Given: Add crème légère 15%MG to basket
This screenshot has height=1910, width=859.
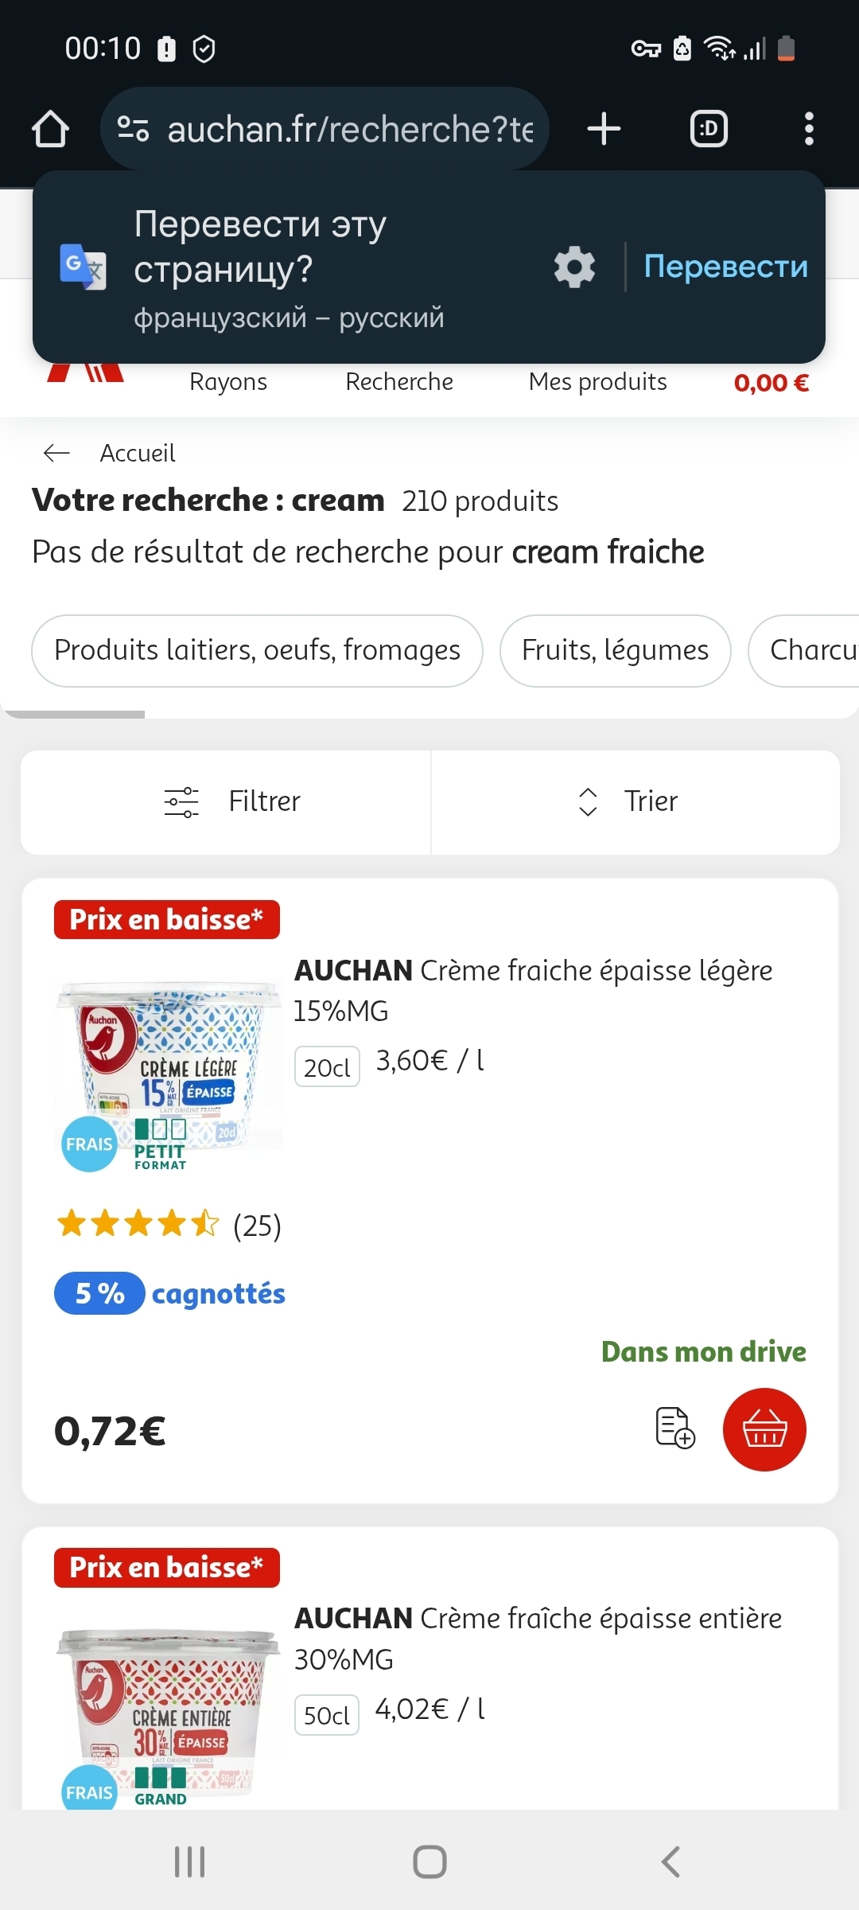Looking at the screenshot, I should point(764,1429).
